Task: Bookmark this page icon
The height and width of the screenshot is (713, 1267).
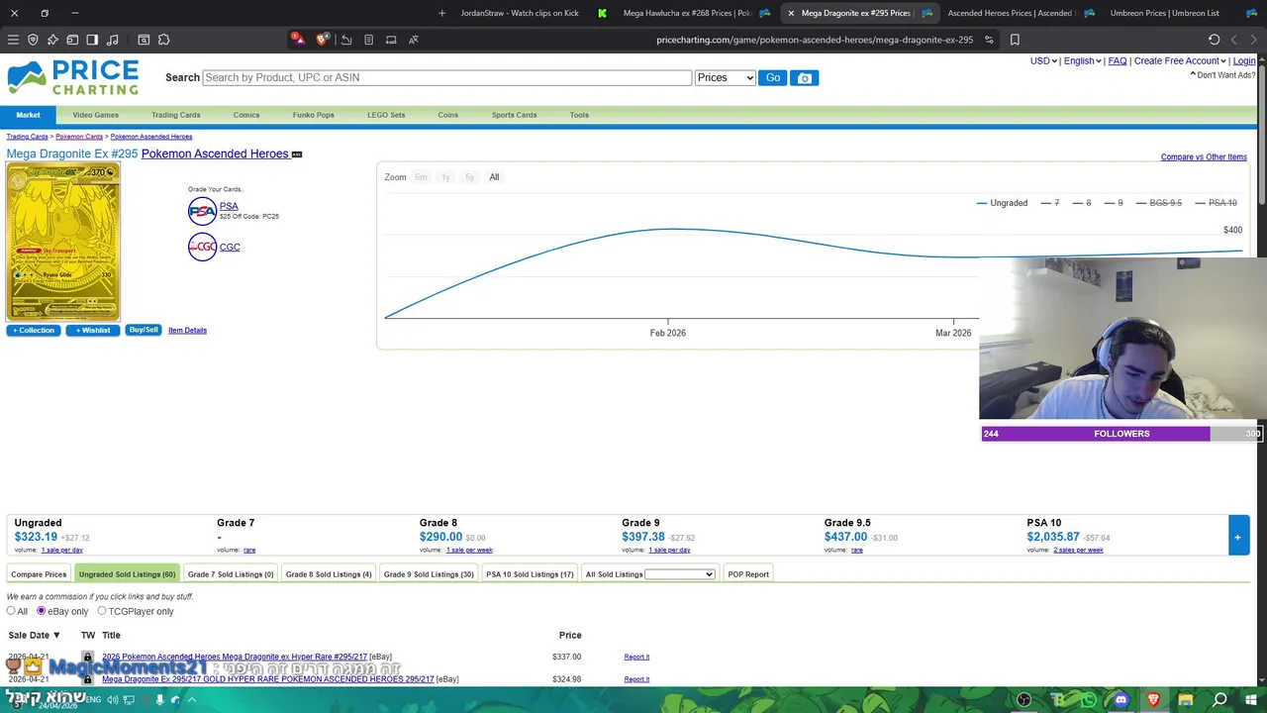Action: pyautogui.click(x=1015, y=40)
